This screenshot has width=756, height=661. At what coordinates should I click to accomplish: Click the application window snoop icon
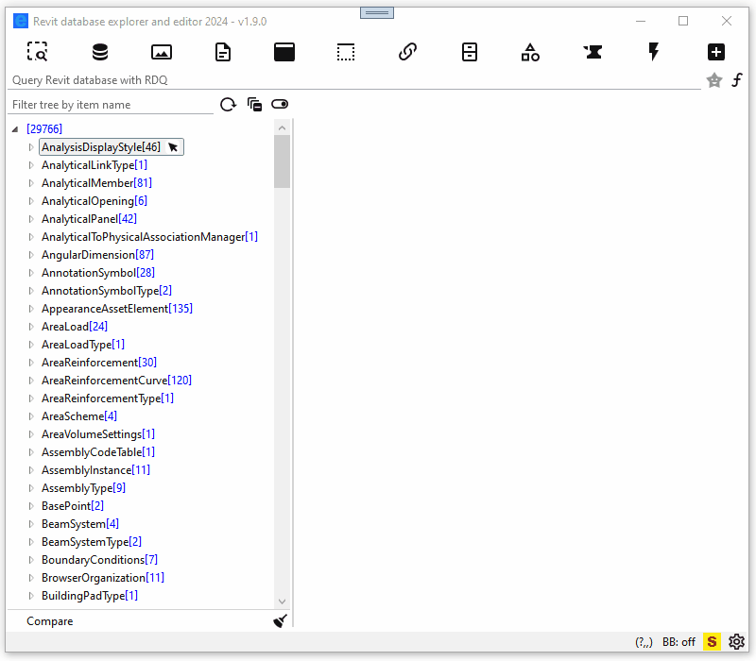pos(284,52)
